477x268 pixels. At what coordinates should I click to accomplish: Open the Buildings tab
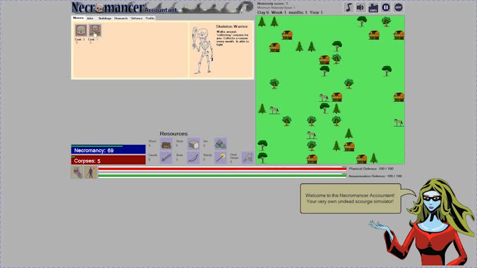[105, 18]
